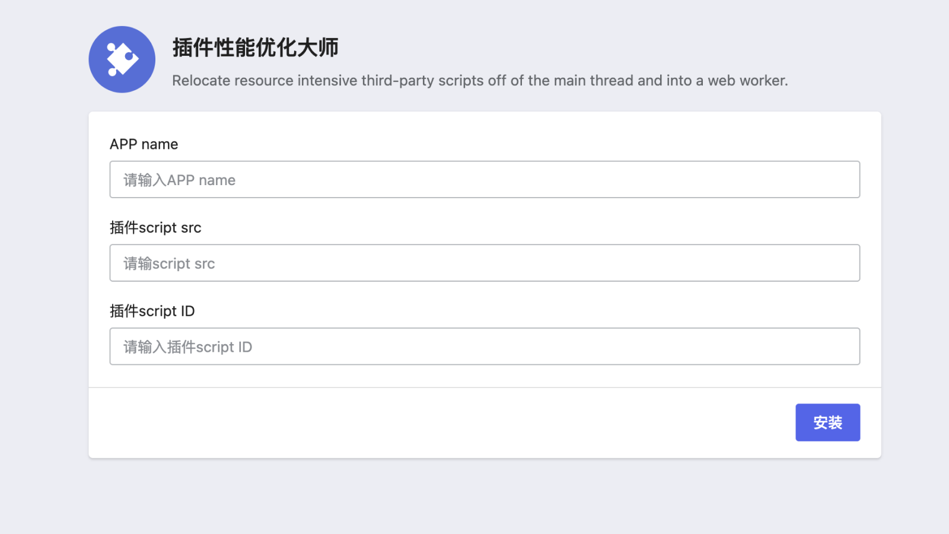Click the right end of script ID box
The width and height of the screenshot is (949, 534).
coord(842,347)
